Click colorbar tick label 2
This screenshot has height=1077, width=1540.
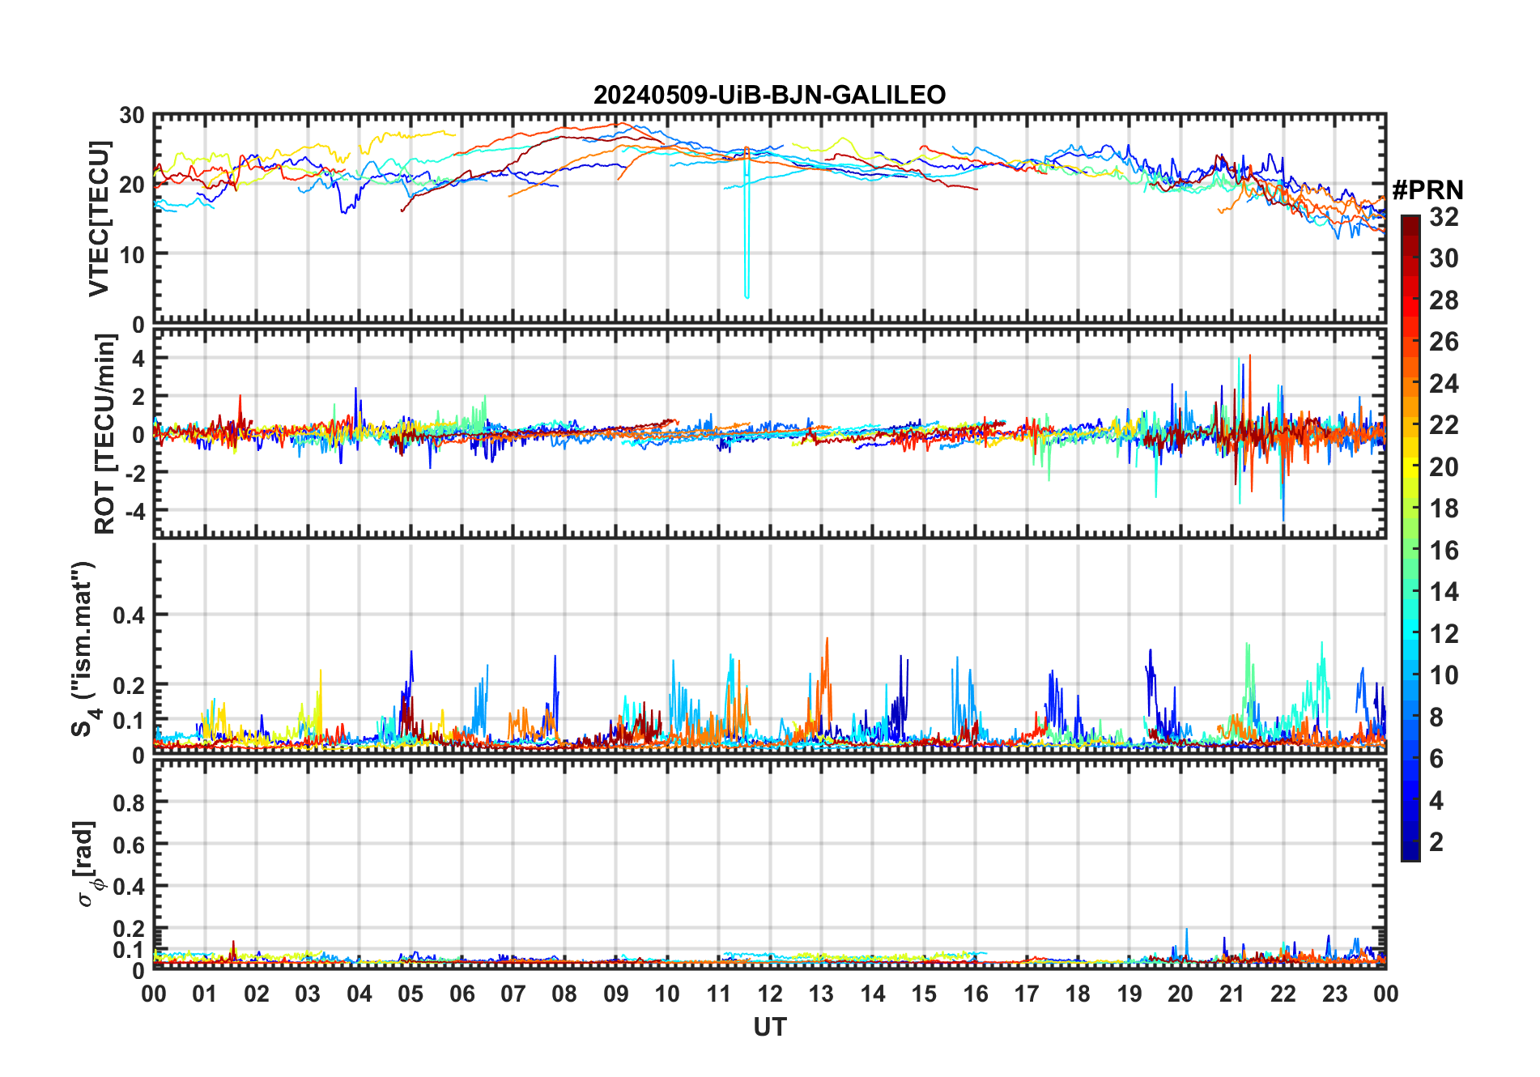(1436, 842)
